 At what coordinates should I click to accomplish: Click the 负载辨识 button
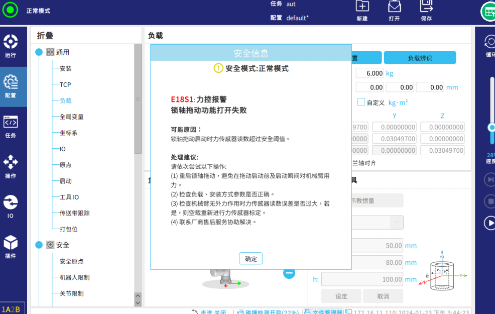420,58
